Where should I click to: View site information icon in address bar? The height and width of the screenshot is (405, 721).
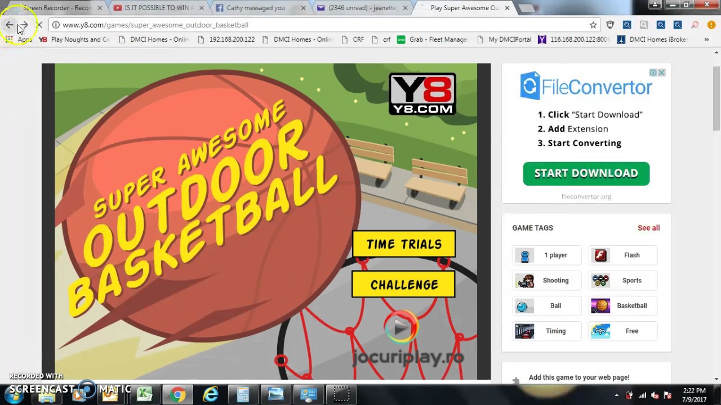click(x=56, y=25)
